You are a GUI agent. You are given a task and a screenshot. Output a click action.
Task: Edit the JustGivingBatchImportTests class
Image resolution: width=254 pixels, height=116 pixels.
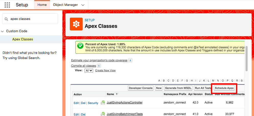click(76, 114)
